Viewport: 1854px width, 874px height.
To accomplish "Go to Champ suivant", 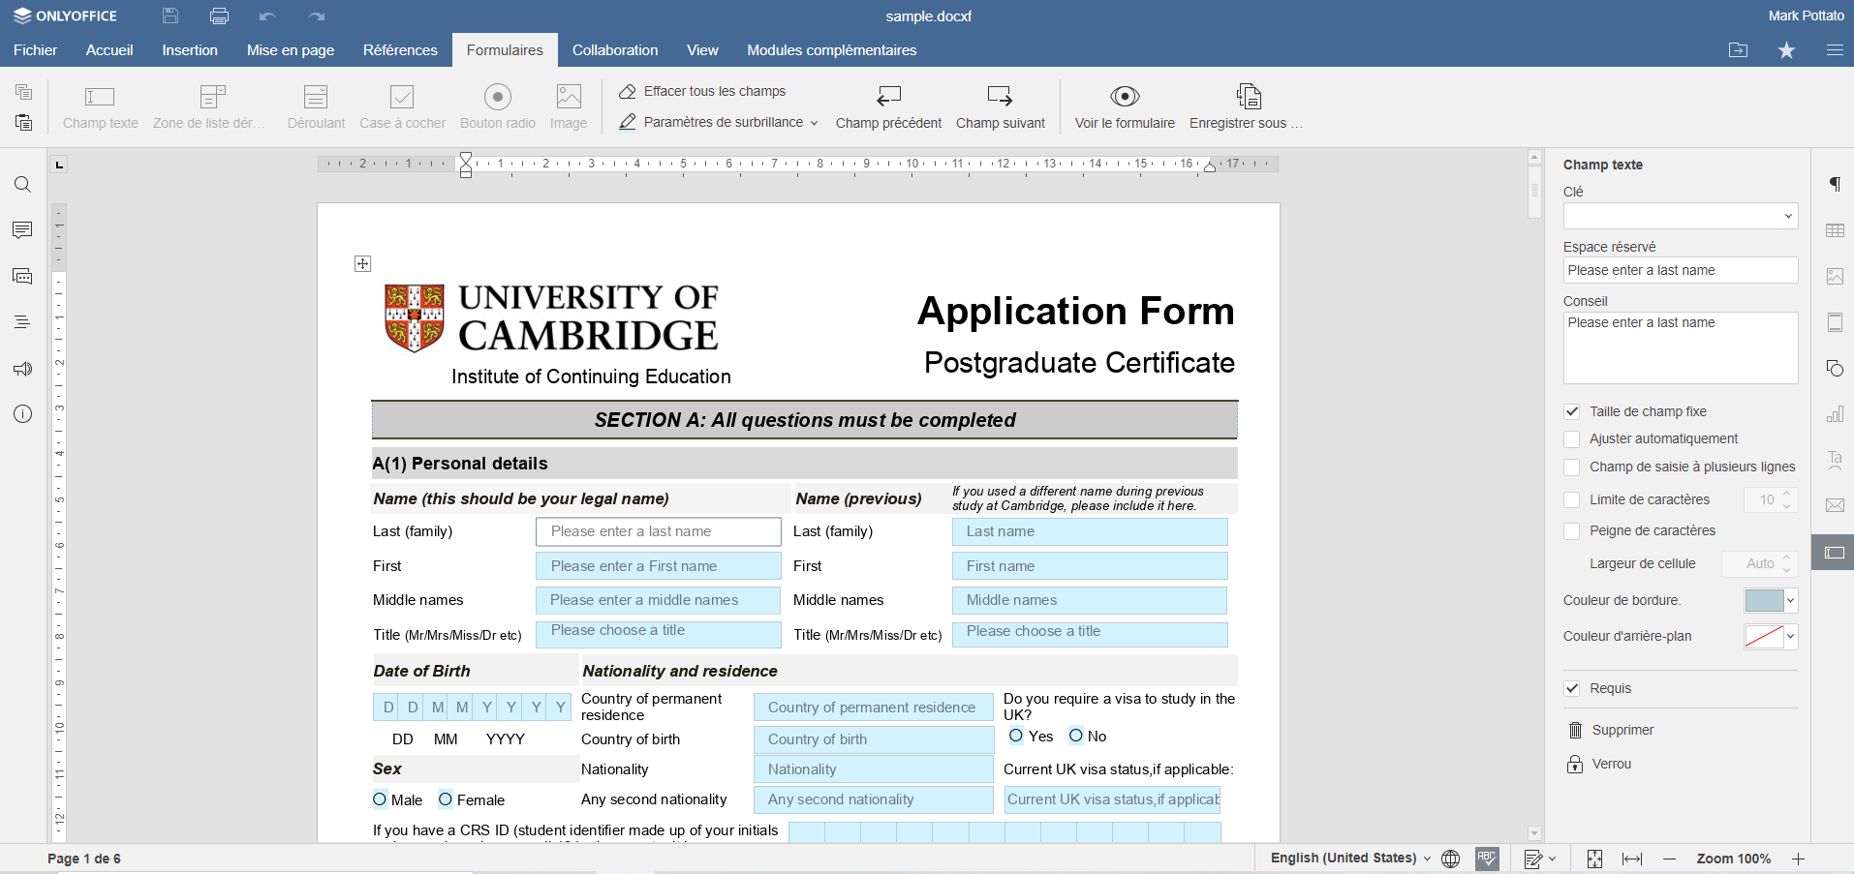I will pyautogui.click(x=1001, y=106).
